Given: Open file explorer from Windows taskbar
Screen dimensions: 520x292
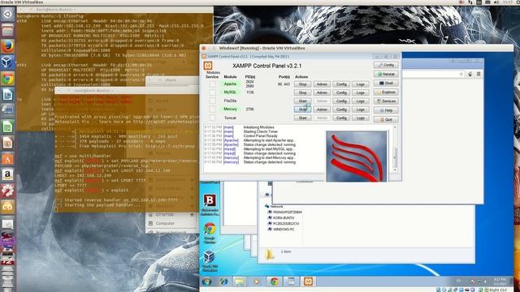Looking at the screenshot, I should point(240,281).
